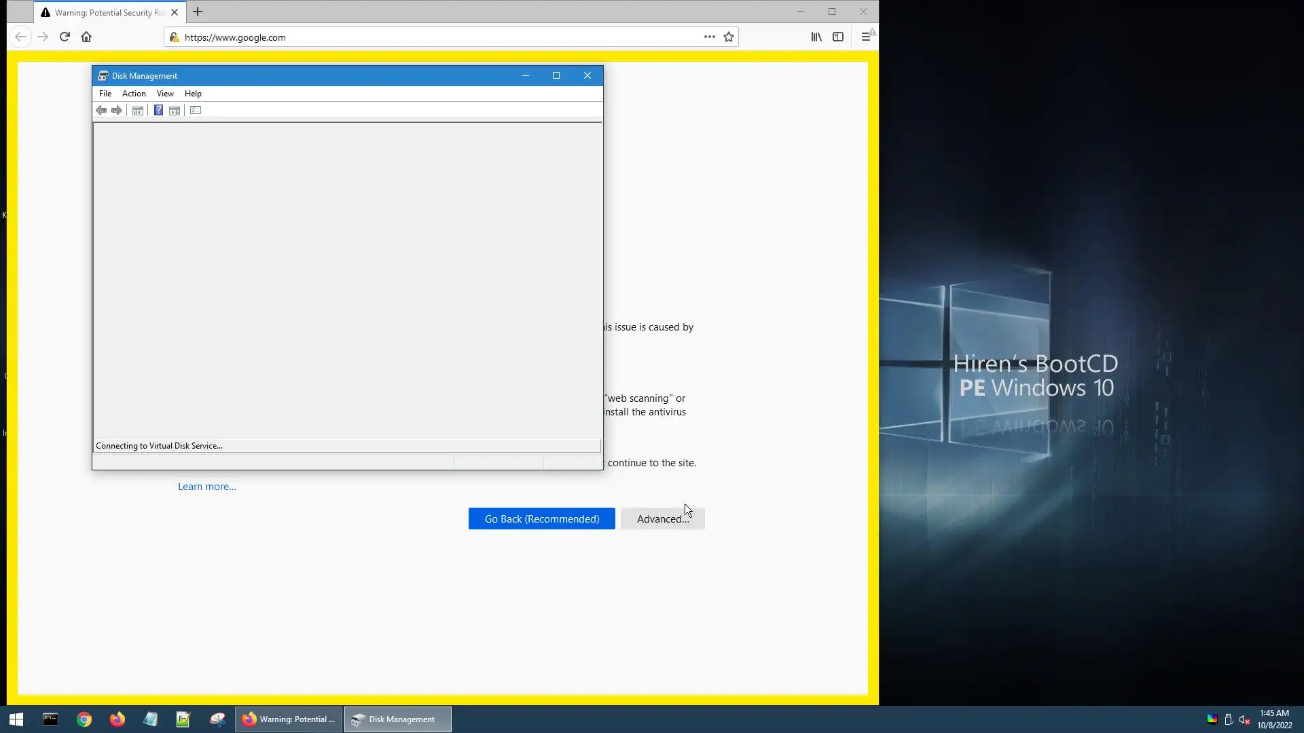Toggle Show/Hide Action Pane toolbar icon
Viewport: 1304px width, 733px height.
tap(175, 111)
